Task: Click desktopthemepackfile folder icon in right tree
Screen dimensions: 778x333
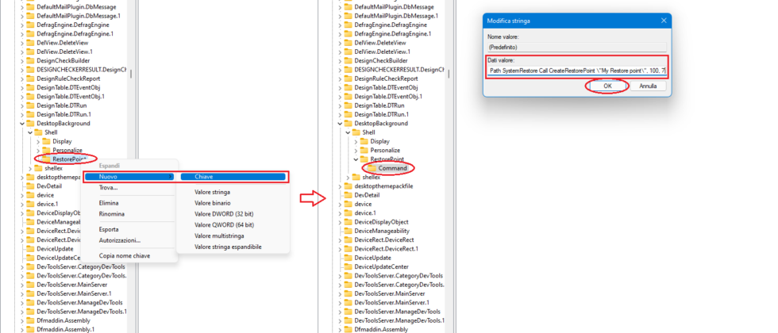Action: [x=348, y=186]
